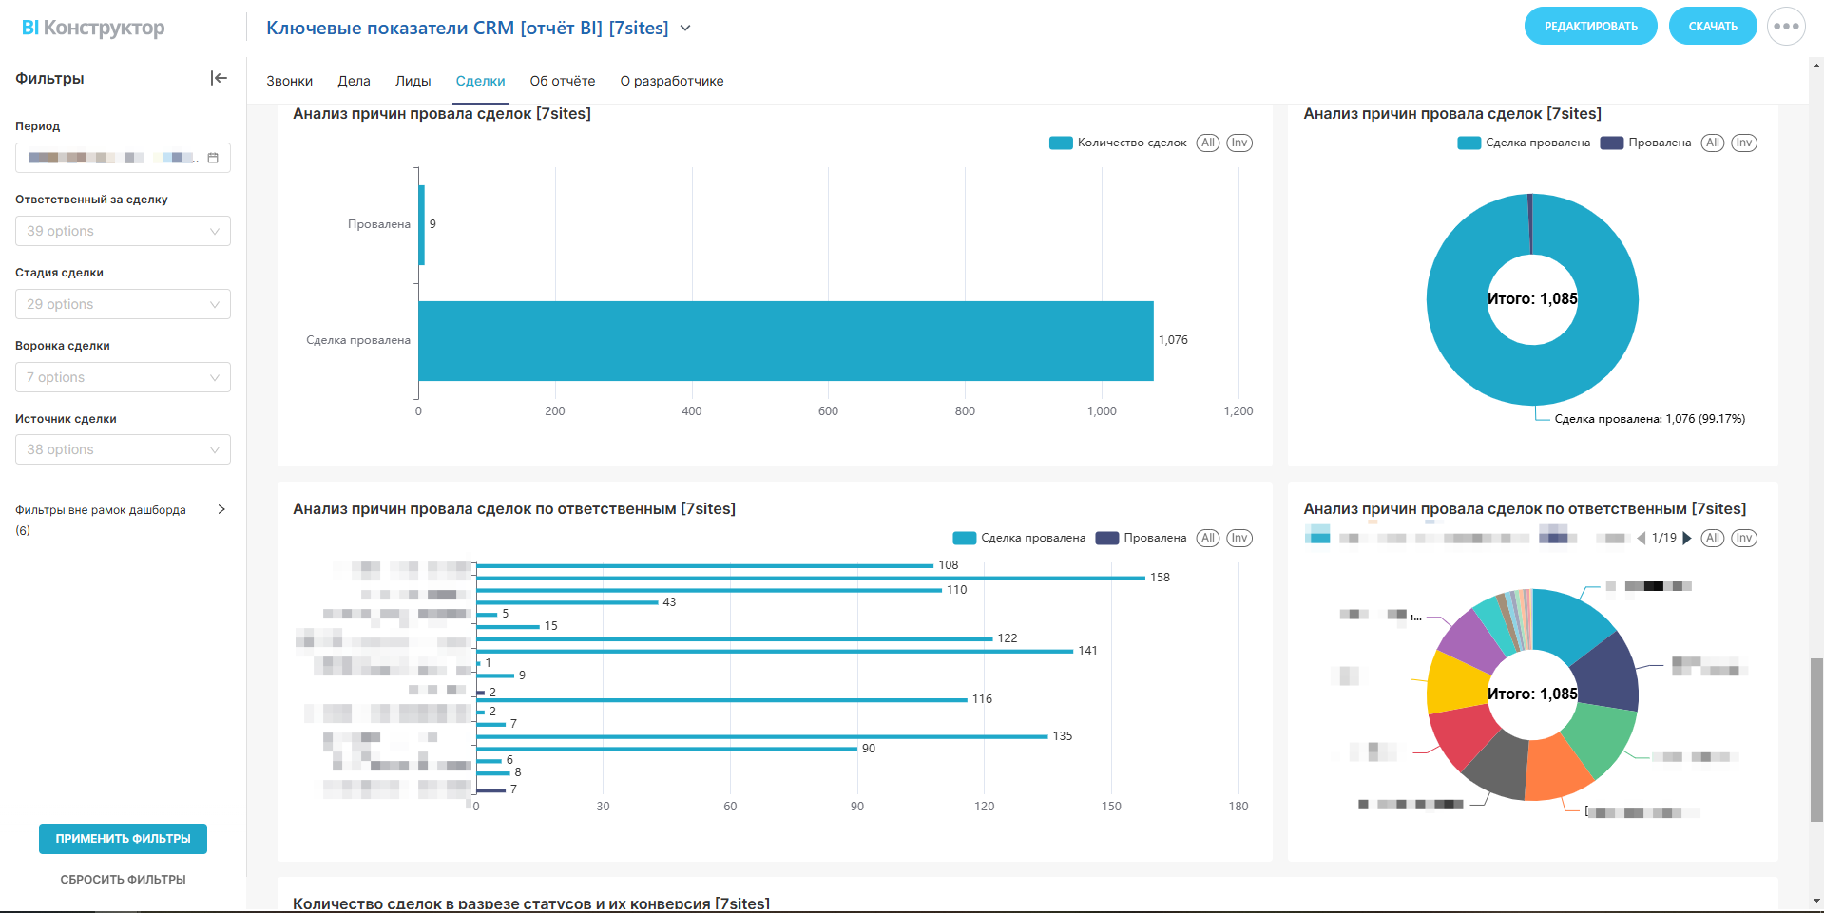This screenshot has height=913, width=1824.
Task: Toggle Провалена series in donut chart legend
Action: point(1646,143)
